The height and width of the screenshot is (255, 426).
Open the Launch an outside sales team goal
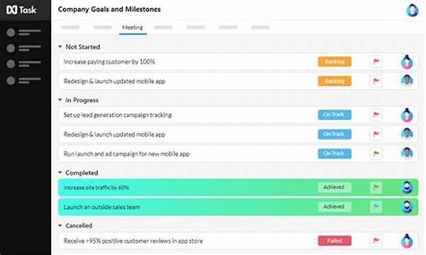coord(238,207)
